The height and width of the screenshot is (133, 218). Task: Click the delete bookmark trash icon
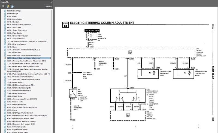4,6
